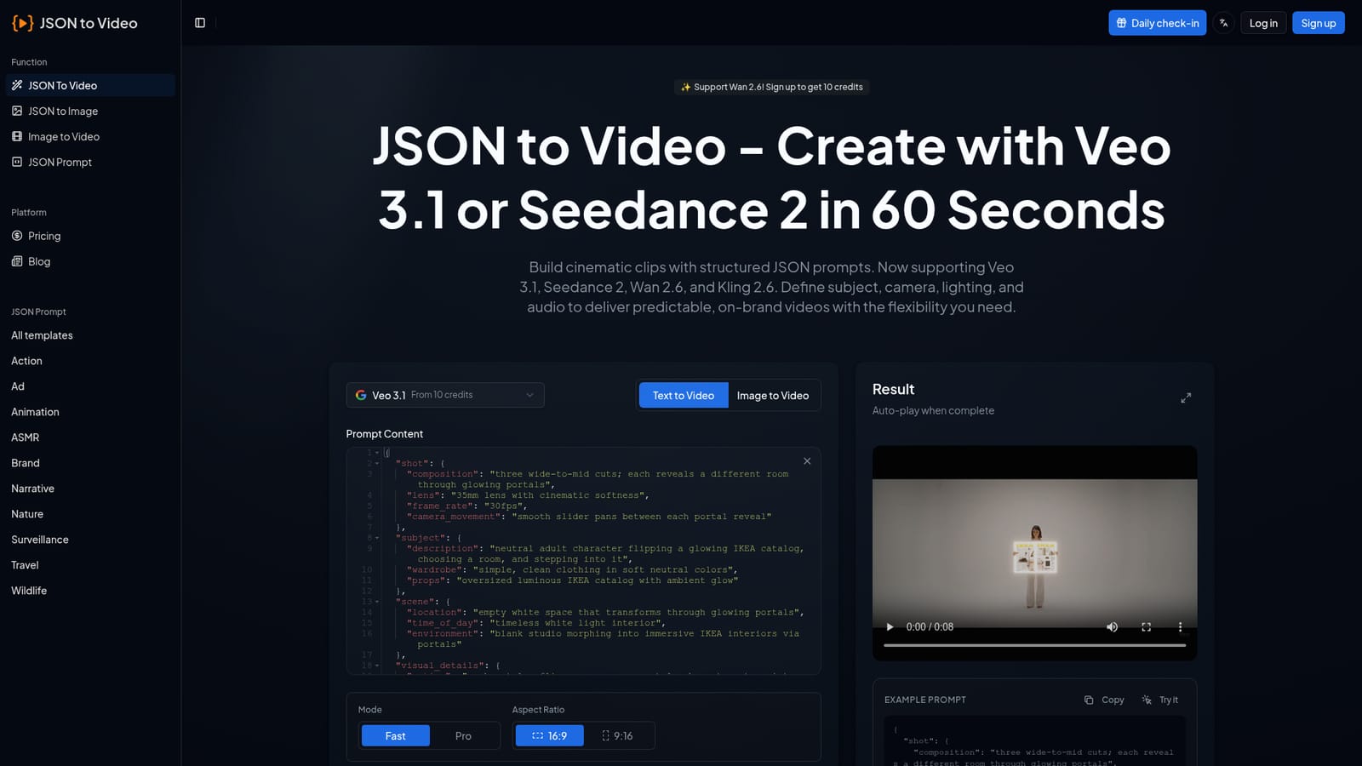The height and width of the screenshot is (766, 1362).
Task: Collapse the "scene" block fold arrow
Action: click(x=377, y=602)
